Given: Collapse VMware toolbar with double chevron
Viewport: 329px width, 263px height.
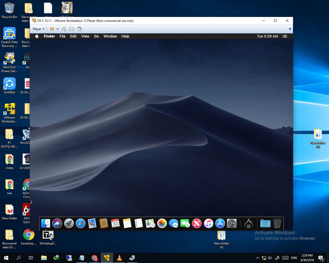Looking at the screenshot, I should click(290, 29).
